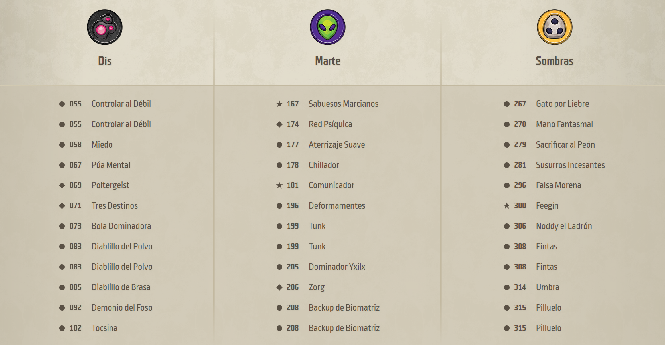Screen dimensions: 665x345
Task: Click the circle rarity icon beside Demonio del Foso
Action: [x=62, y=308]
